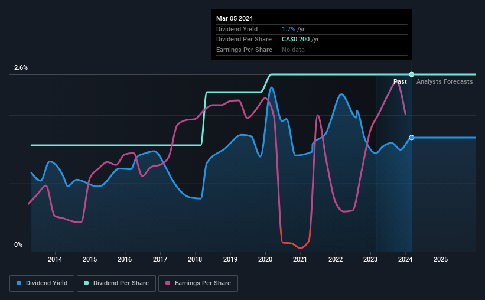Select the teal data point marker on the Dividend Per Share line

412,74
